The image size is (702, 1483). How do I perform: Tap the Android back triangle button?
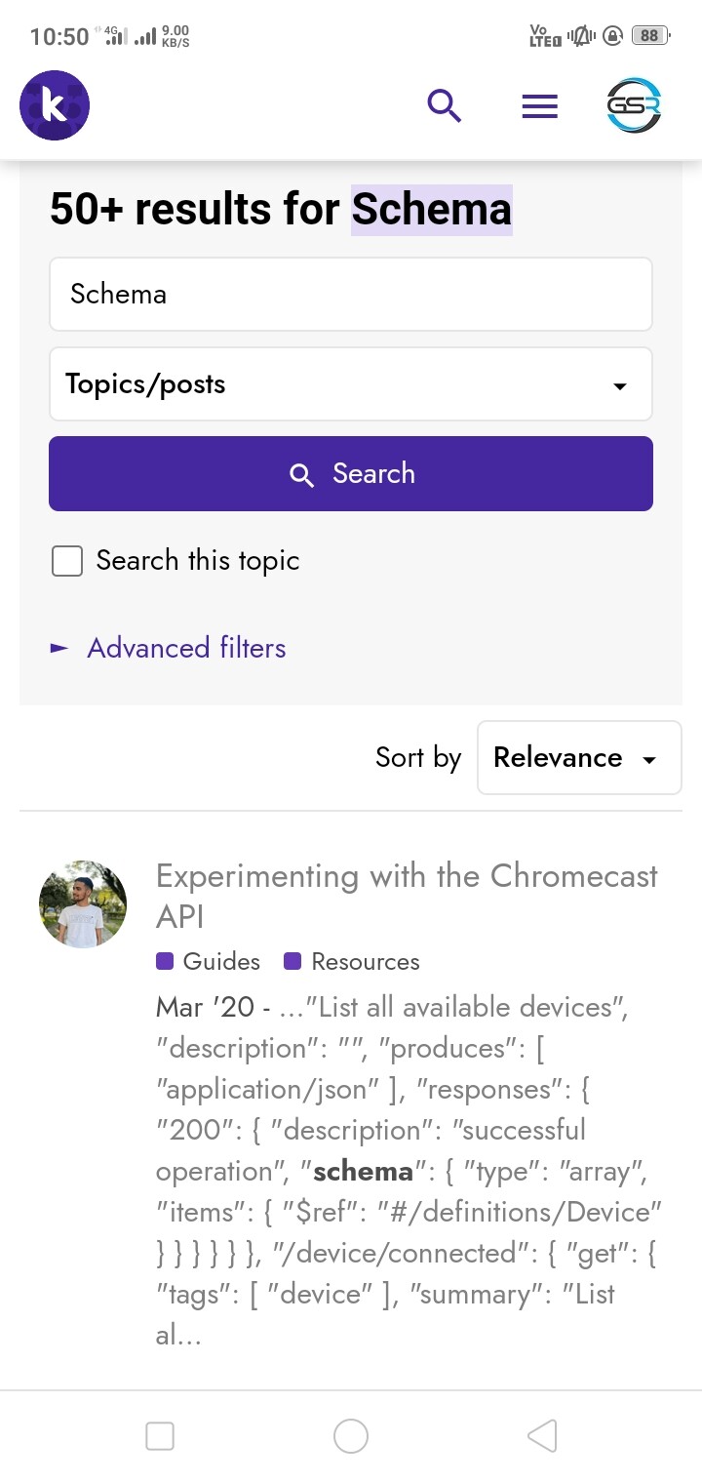coord(542,1435)
